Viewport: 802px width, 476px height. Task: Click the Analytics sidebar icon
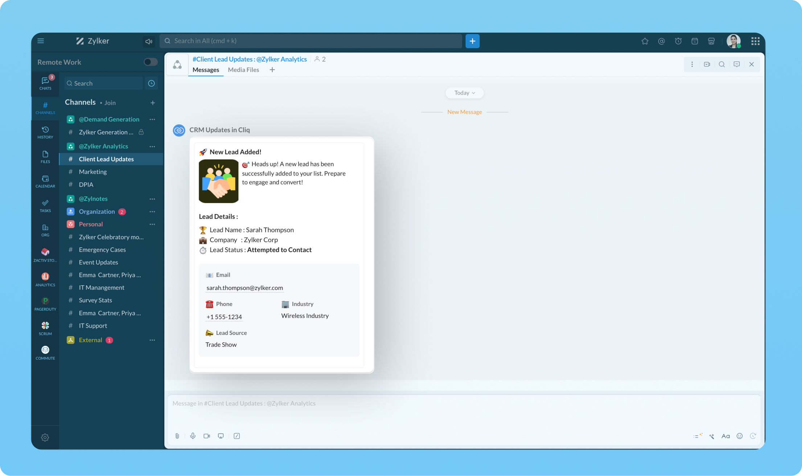(45, 279)
